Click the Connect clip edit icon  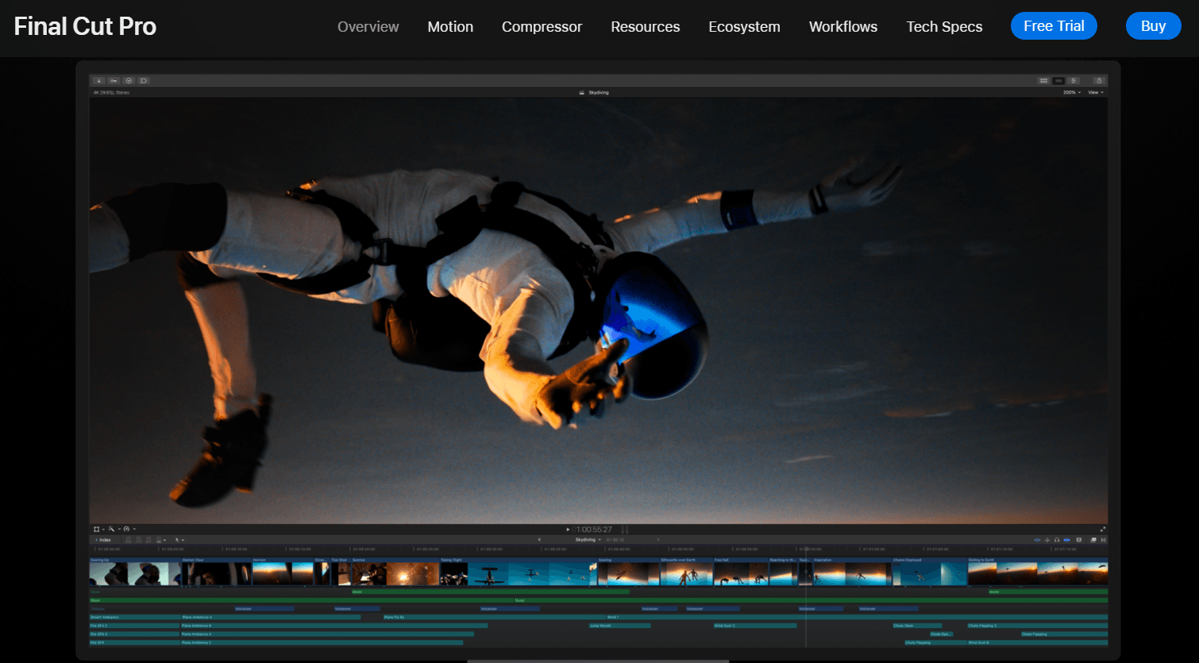[129, 540]
